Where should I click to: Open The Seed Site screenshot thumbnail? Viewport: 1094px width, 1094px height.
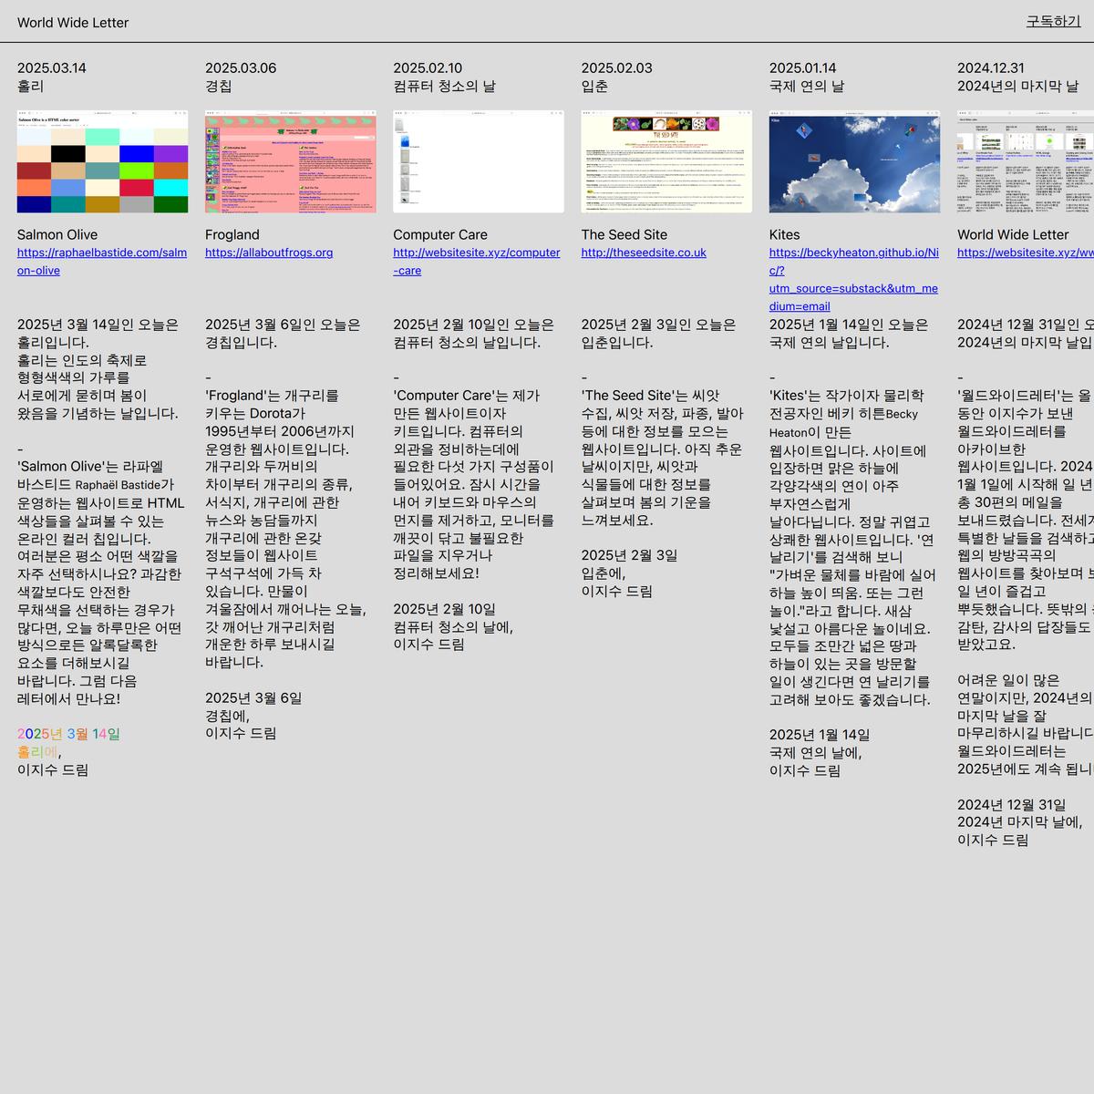pyautogui.click(x=666, y=161)
